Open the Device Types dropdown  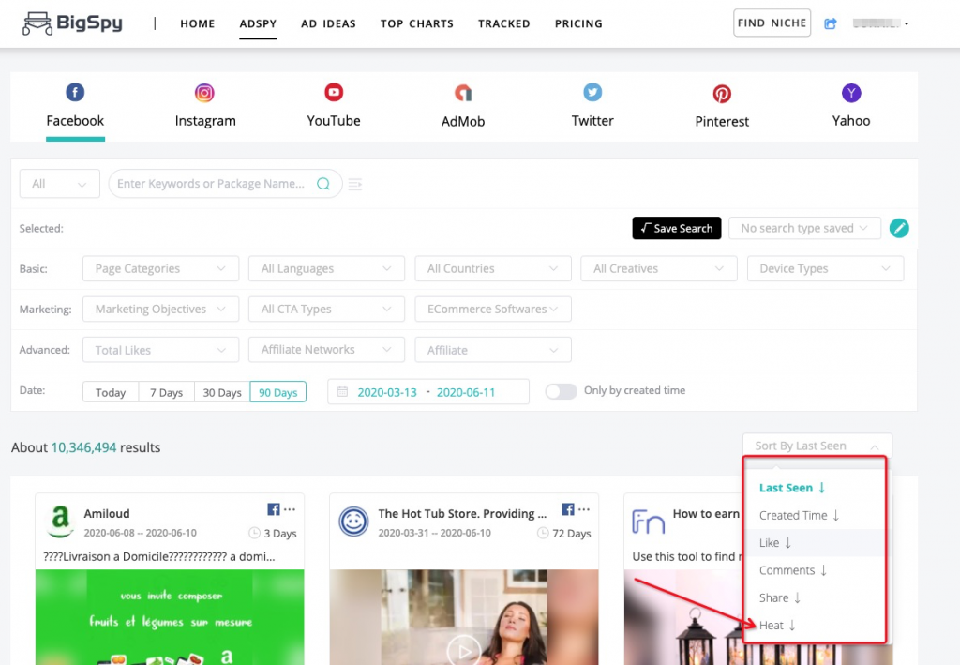click(825, 269)
